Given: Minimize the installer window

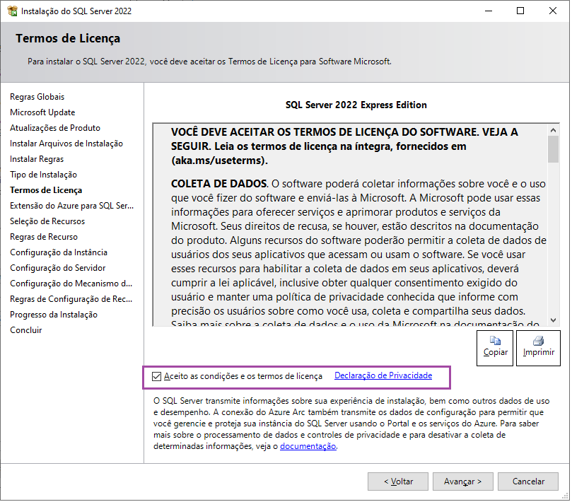Looking at the screenshot, I should (x=490, y=11).
